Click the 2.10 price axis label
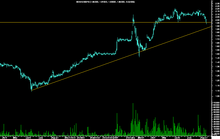This screenshot has height=139, width=220. pos(217,15)
